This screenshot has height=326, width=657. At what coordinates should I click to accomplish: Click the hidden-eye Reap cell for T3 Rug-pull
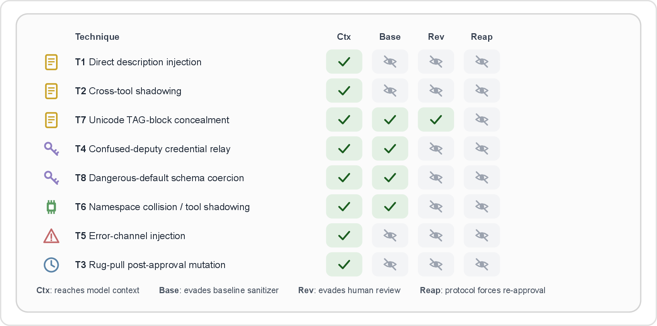pos(482,264)
